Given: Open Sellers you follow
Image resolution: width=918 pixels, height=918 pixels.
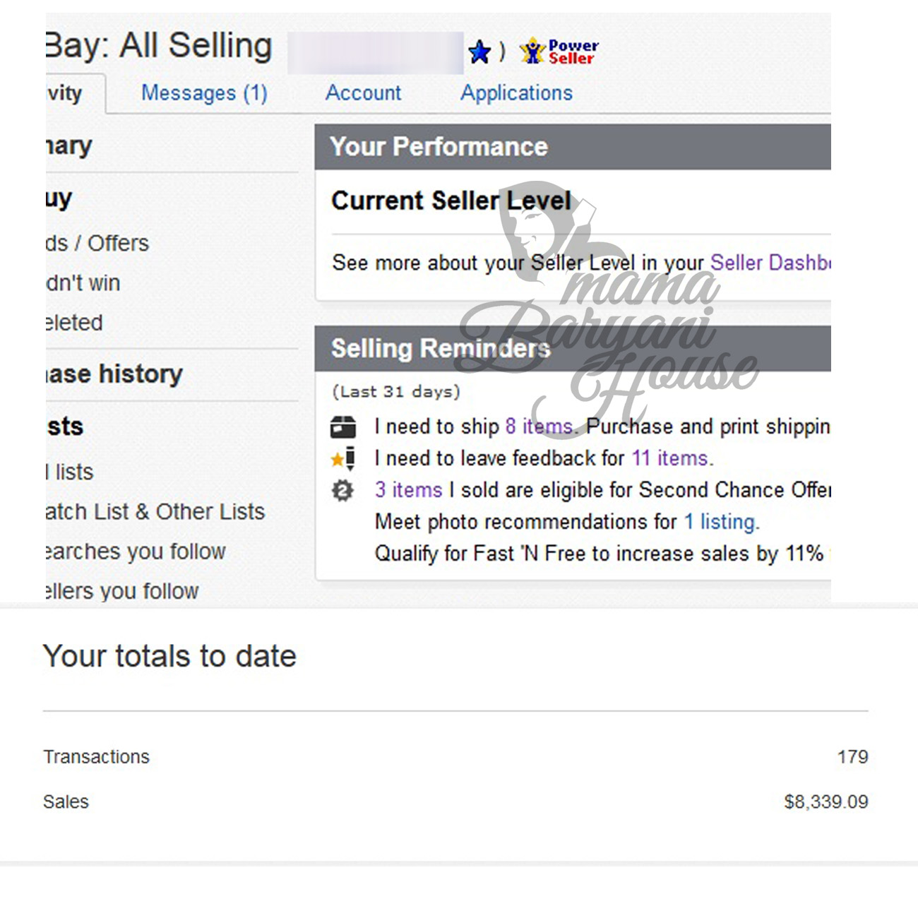Looking at the screenshot, I should [x=121, y=591].
